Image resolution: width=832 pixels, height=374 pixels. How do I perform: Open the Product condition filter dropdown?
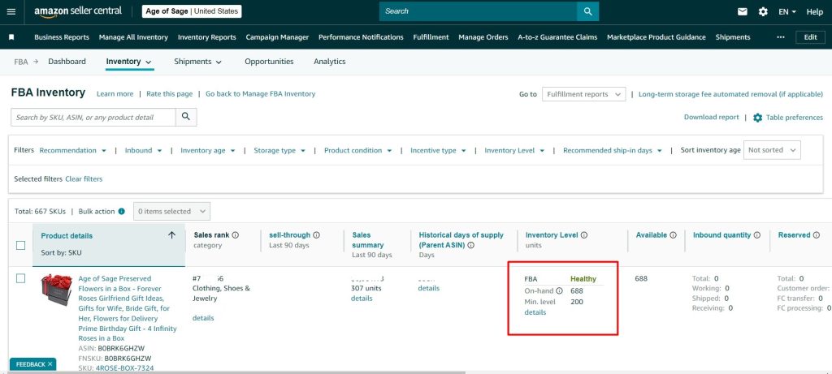[358, 150]
